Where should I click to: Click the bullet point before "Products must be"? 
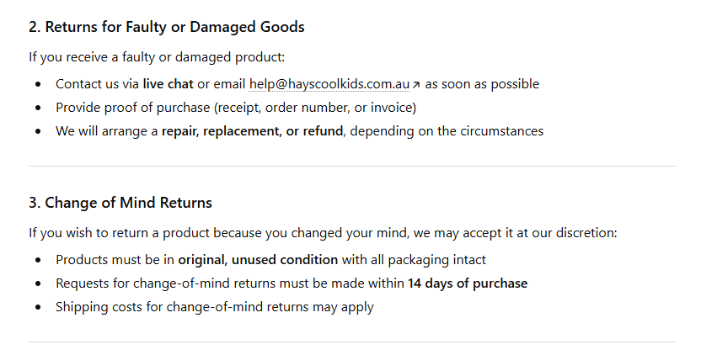coord(38,260)
